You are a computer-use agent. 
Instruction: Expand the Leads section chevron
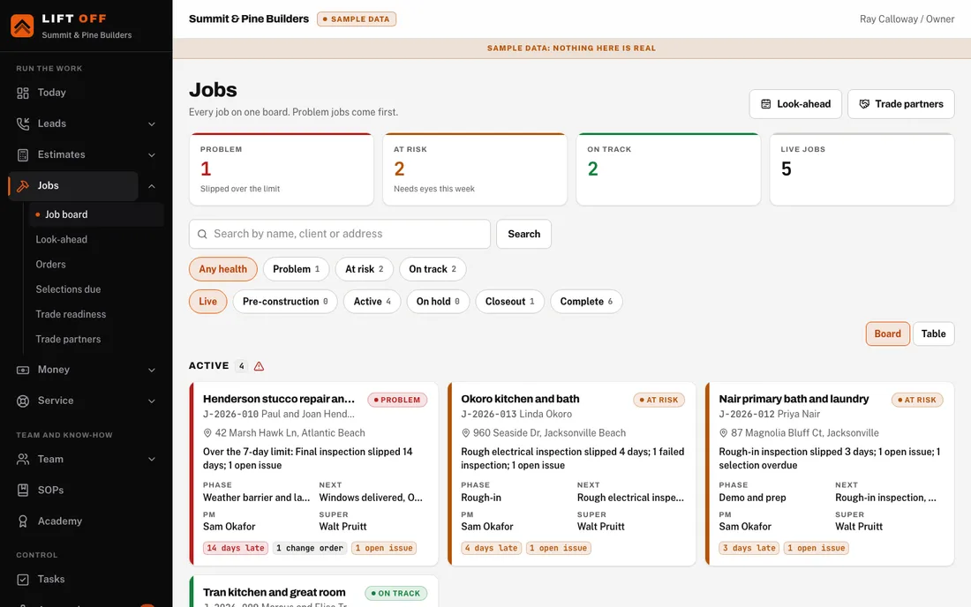pyautogui.click(x=152, y=124)
